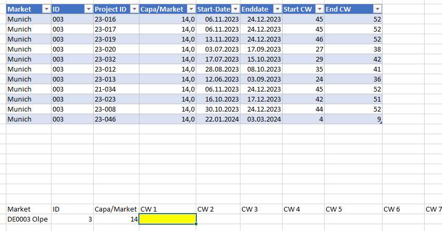Select the start date cell 30.10.2023
Screen dimensions: 442x231
218,109
